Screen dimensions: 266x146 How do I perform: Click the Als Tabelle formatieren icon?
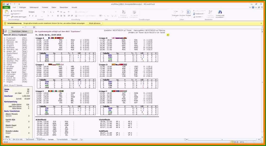pos(134,12)
